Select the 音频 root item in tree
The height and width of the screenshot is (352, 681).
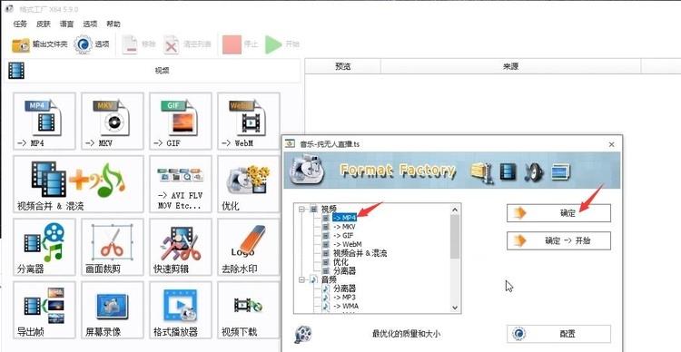(x=329, y=280)
